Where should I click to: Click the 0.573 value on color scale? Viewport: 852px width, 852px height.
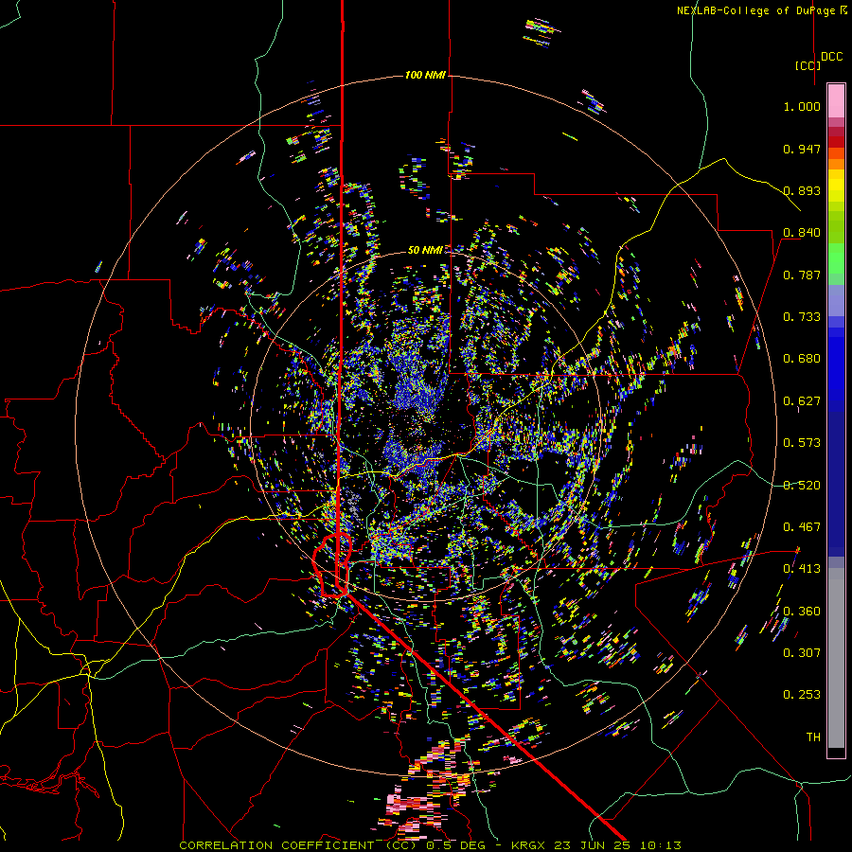click(x=802, y=443)
